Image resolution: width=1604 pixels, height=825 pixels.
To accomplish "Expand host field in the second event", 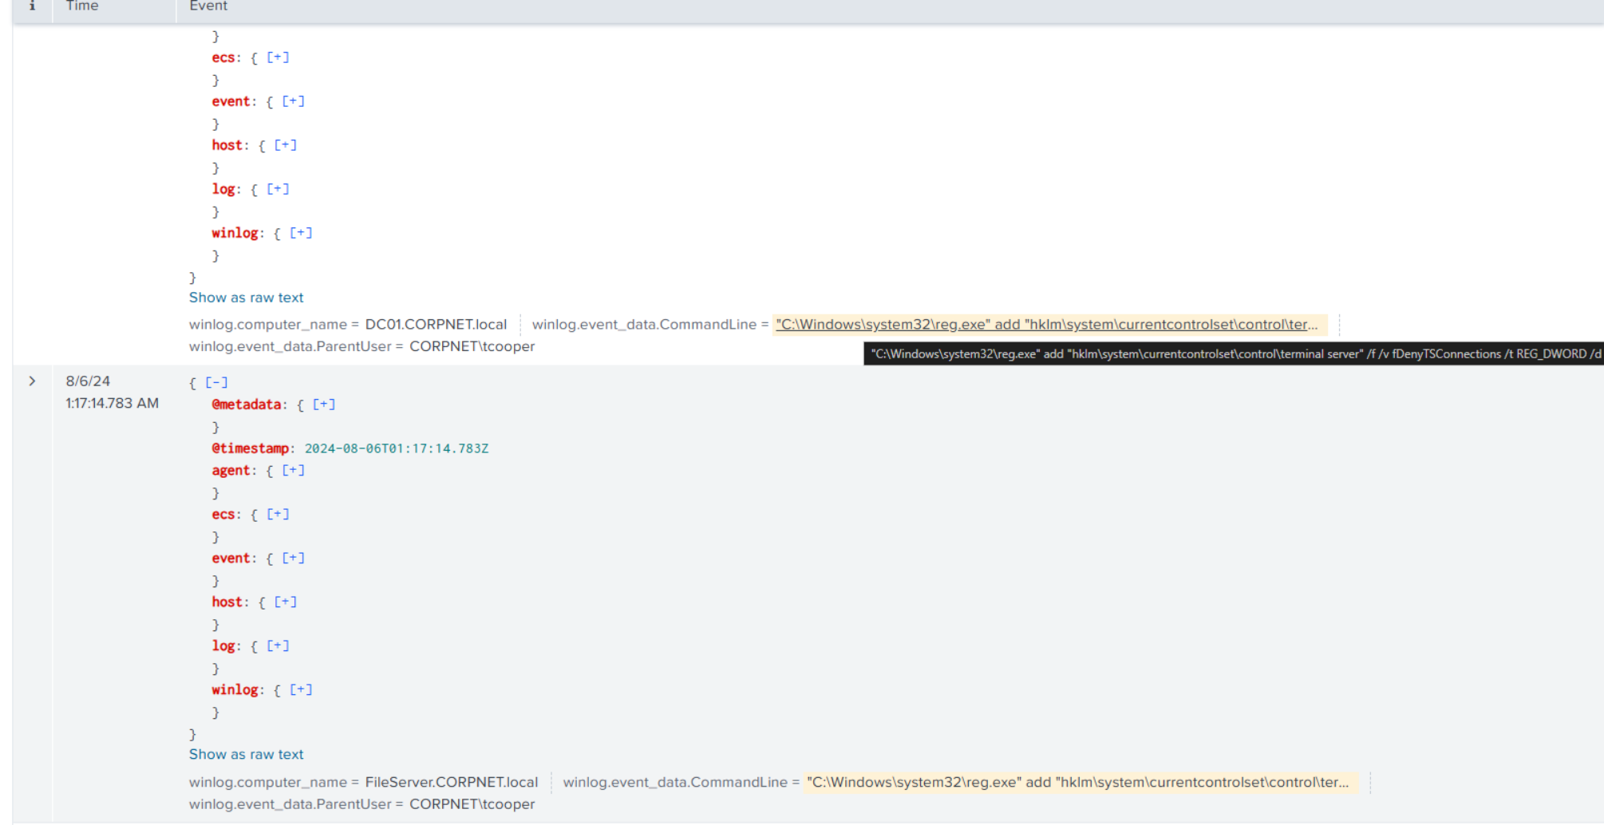I will pyautogui.click(x=285, y=602).
